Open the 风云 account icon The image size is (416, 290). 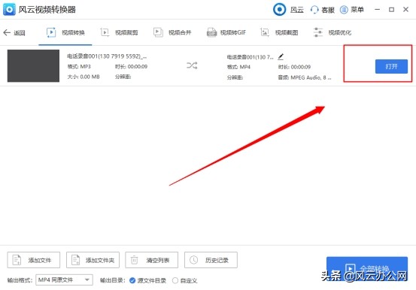279,10
